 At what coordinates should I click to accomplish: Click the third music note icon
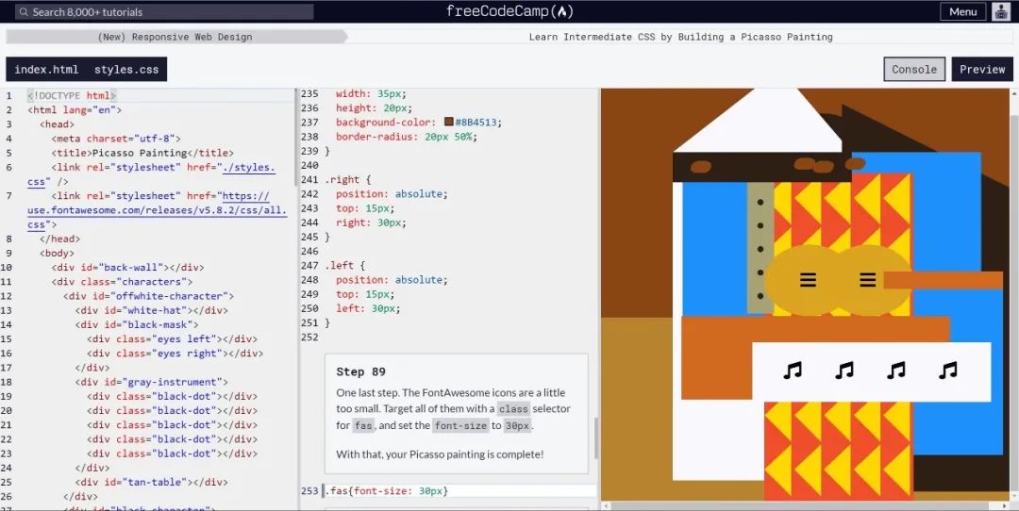pos(896,371)
